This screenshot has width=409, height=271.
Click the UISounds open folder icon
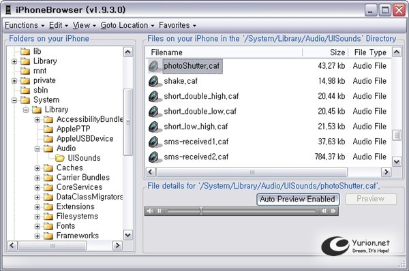click(x=60, y=158)
